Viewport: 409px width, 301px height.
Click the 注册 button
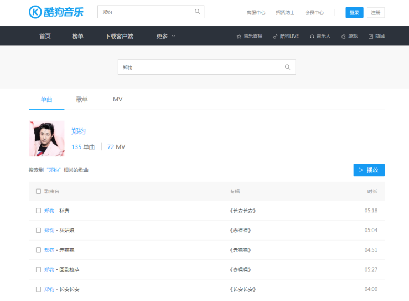[x=376, y=13]
